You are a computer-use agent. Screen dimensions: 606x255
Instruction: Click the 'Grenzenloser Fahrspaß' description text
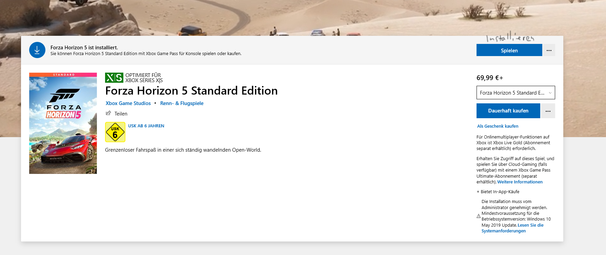[x=183, y=150]
